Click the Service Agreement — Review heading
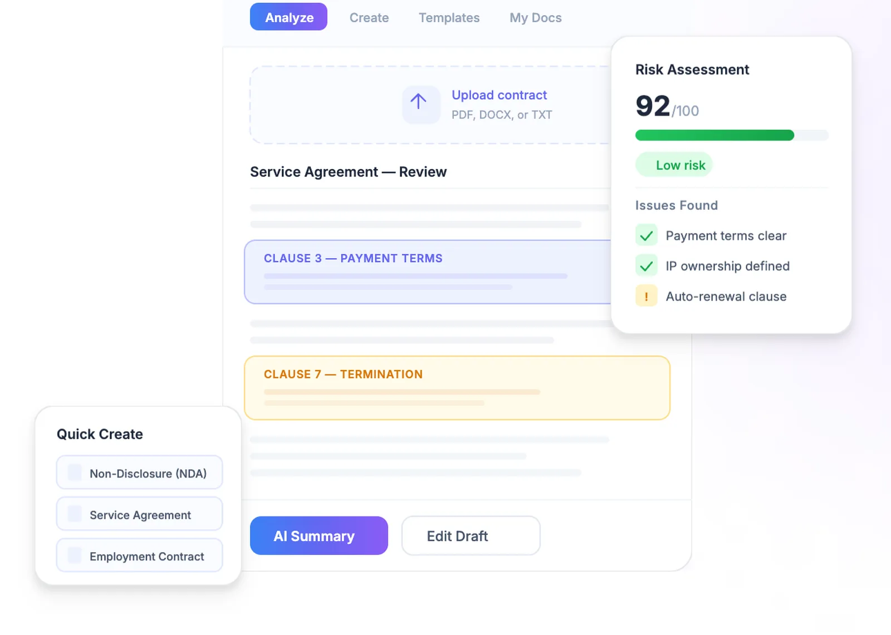 point(348,172)
